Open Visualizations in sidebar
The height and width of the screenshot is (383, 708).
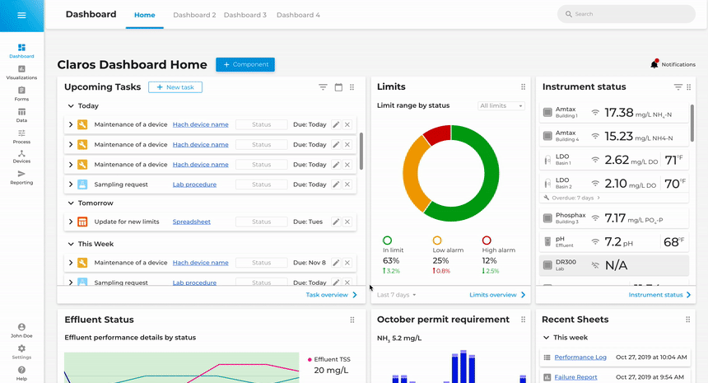21,72
